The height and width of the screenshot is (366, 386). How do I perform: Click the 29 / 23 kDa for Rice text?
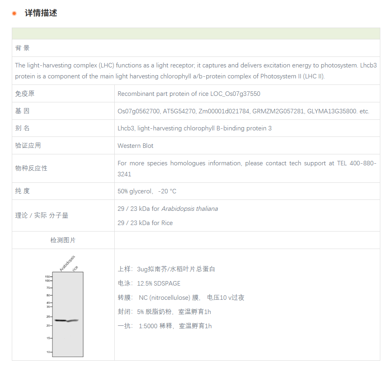coord(145,223)
